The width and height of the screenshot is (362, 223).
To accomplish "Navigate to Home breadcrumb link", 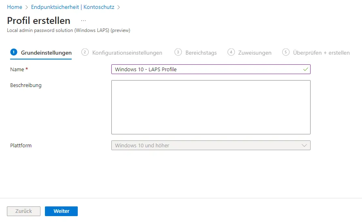I will (15, 7).
